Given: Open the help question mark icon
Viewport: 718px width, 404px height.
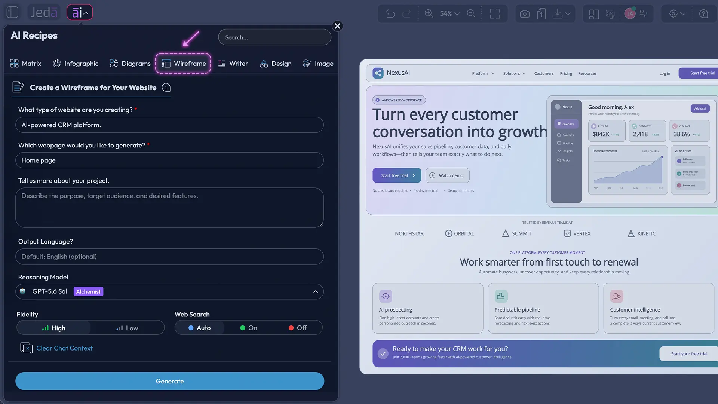Looking at the screenshot, I should tap(704, 14).
